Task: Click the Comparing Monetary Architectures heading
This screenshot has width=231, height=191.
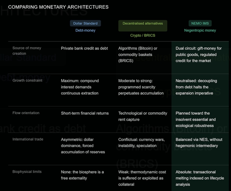Action: pos(58,7)
